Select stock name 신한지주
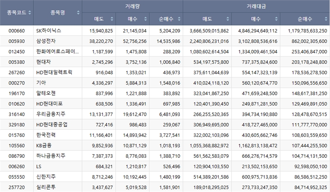The width and height of the screenshot is (330, 192). tap(46, 177)
